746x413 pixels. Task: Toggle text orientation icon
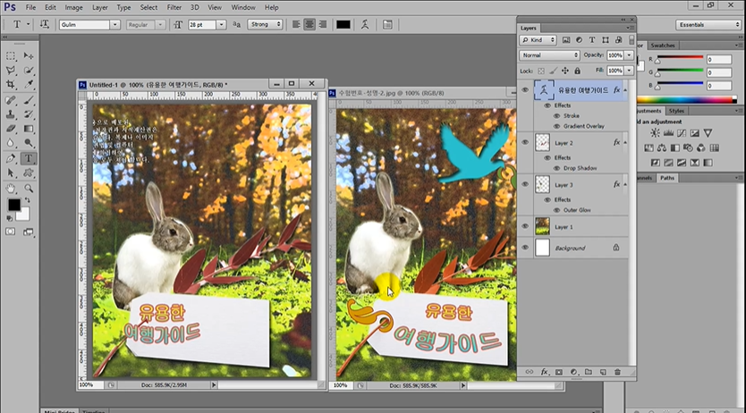(44, 24)
